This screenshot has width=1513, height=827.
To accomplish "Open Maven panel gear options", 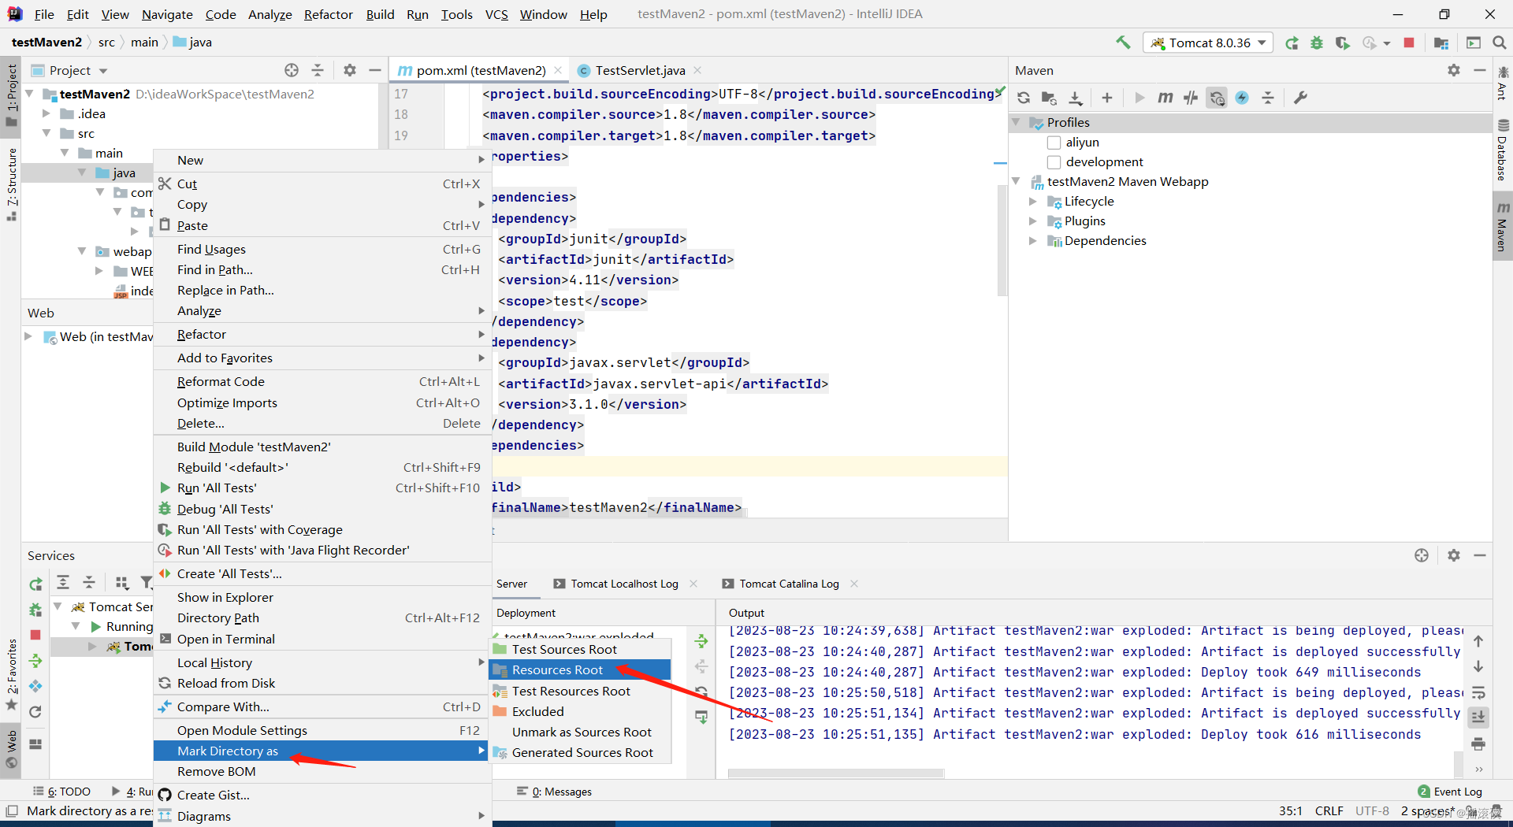I will point(1454,70).
